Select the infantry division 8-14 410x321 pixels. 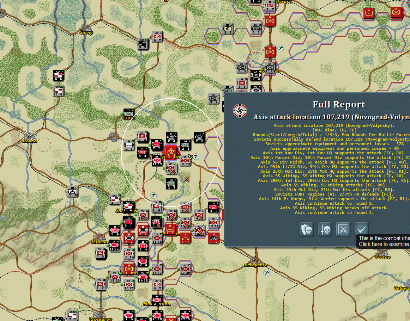129,253
